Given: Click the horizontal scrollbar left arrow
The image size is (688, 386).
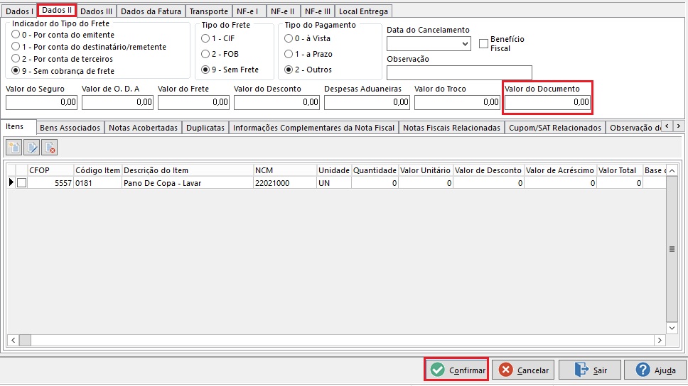Looking at the screenshot, I should [x=14, y=340].
